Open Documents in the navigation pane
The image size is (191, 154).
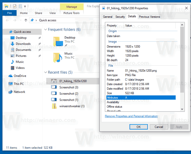pos(23,50)
